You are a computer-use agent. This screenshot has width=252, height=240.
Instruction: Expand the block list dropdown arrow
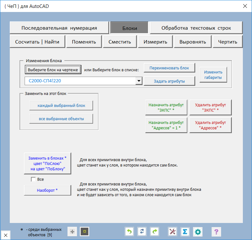click(139, 81)
